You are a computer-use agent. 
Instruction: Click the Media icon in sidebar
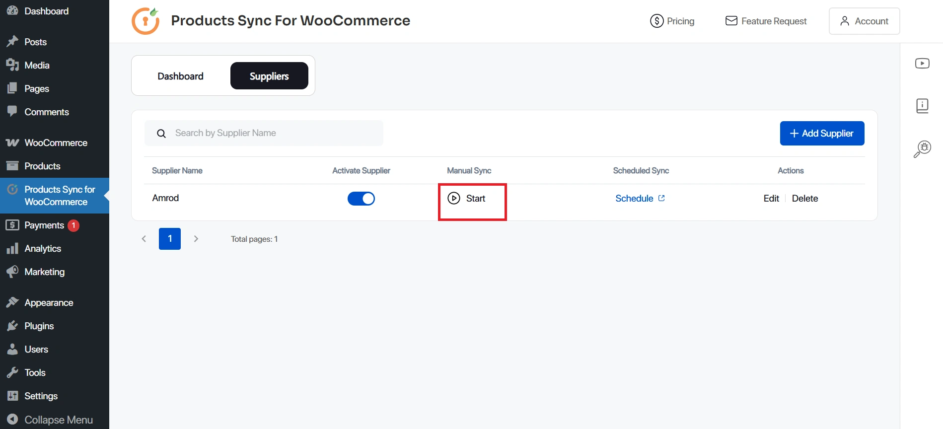click(x=12, y=65)
